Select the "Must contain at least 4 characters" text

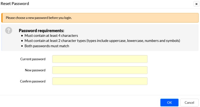pyautogui.click(x=51, y=35)
